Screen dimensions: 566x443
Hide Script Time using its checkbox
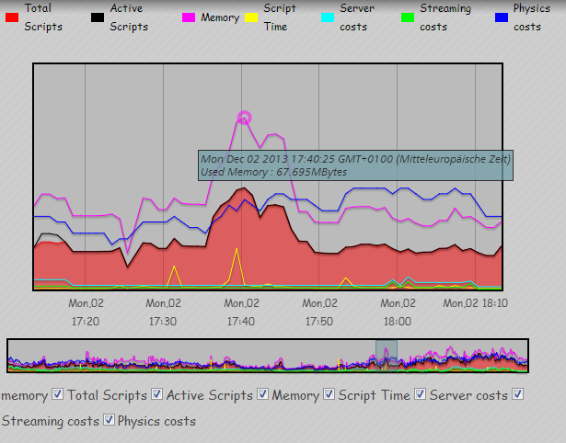coord(329,395)
